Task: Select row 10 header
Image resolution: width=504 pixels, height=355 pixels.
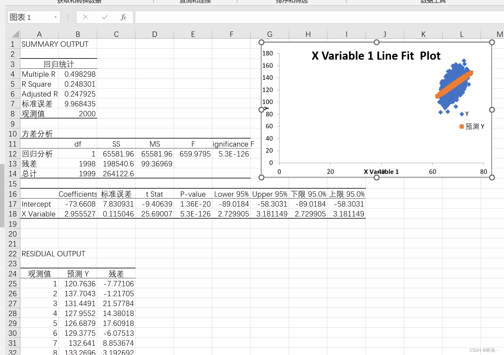Action: click(x=13, y=134)
